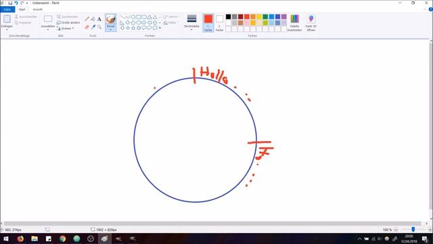
Task: Open the Drehen rotate dropdown
Action: pos(66,28)
